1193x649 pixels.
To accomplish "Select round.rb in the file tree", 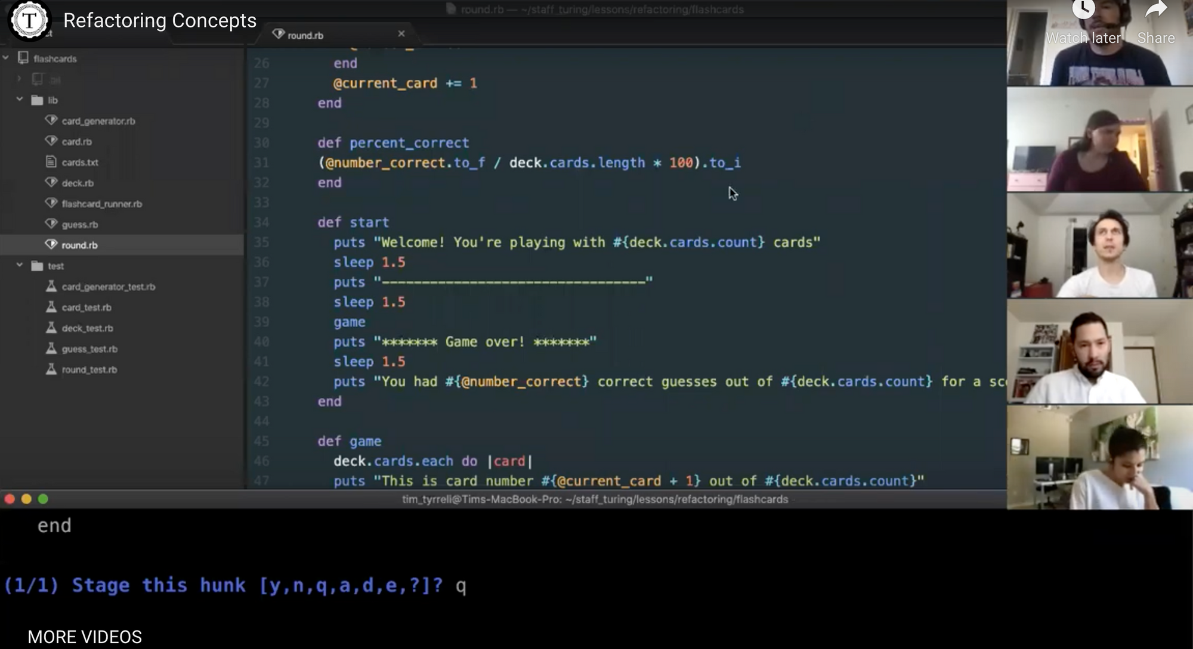I will [79, 245].
